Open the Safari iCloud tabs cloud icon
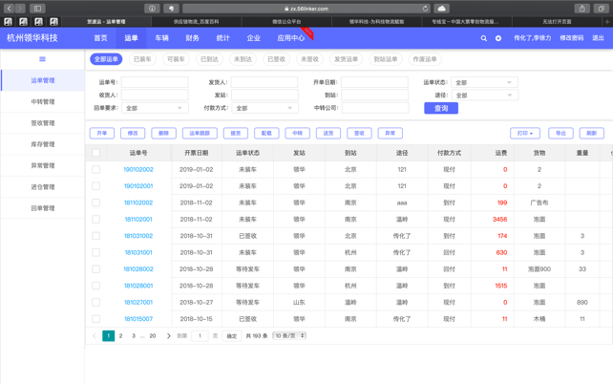The width and height of the screenshot is (613, 384). (x=442, y=9)
